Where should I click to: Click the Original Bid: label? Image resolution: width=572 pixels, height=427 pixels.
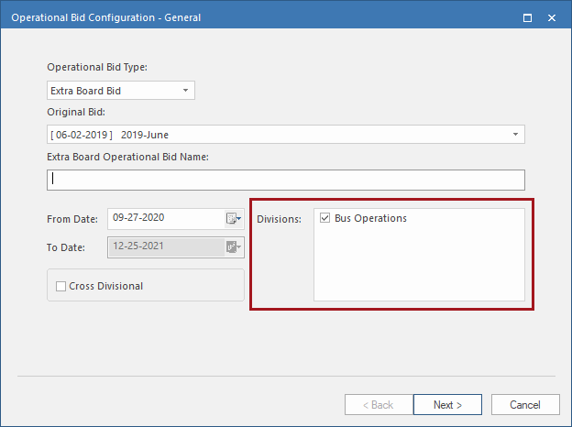[76, 112]
